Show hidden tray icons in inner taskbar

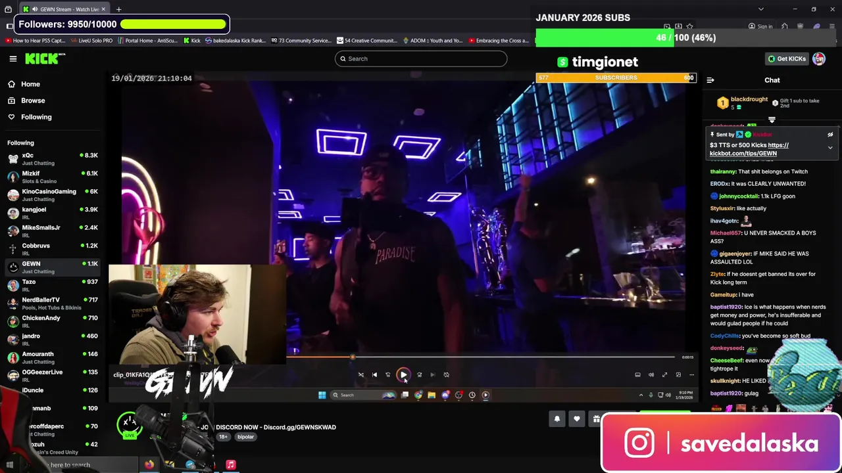pos(641,395)
